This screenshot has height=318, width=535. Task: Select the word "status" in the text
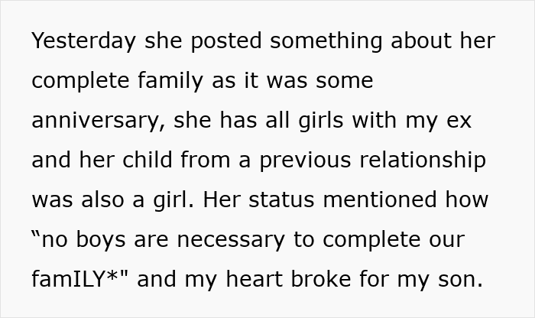click(x=281, y=200)
